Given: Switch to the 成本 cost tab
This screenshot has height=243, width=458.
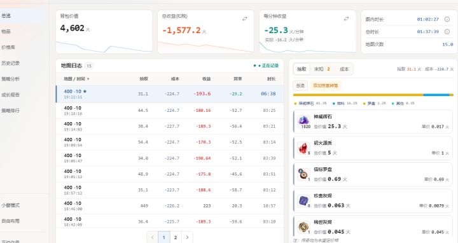Looking at the screenshot, I should coord(344,69).
